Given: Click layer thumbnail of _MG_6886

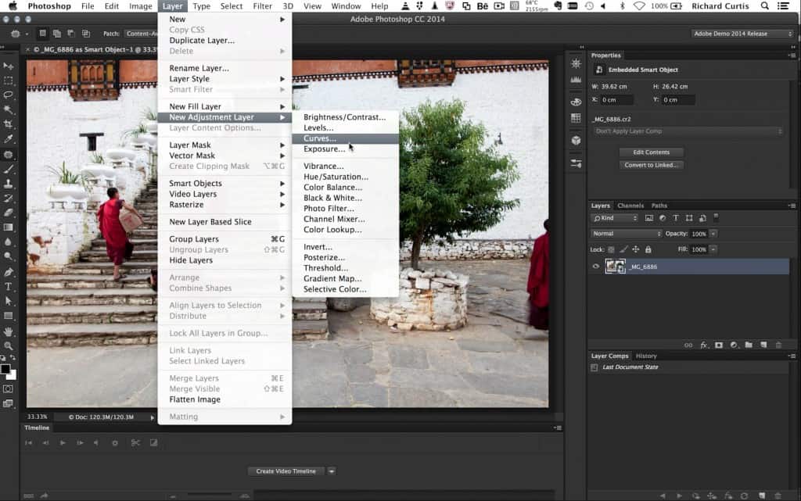Looking at the screenshot, I should [615, 267].
